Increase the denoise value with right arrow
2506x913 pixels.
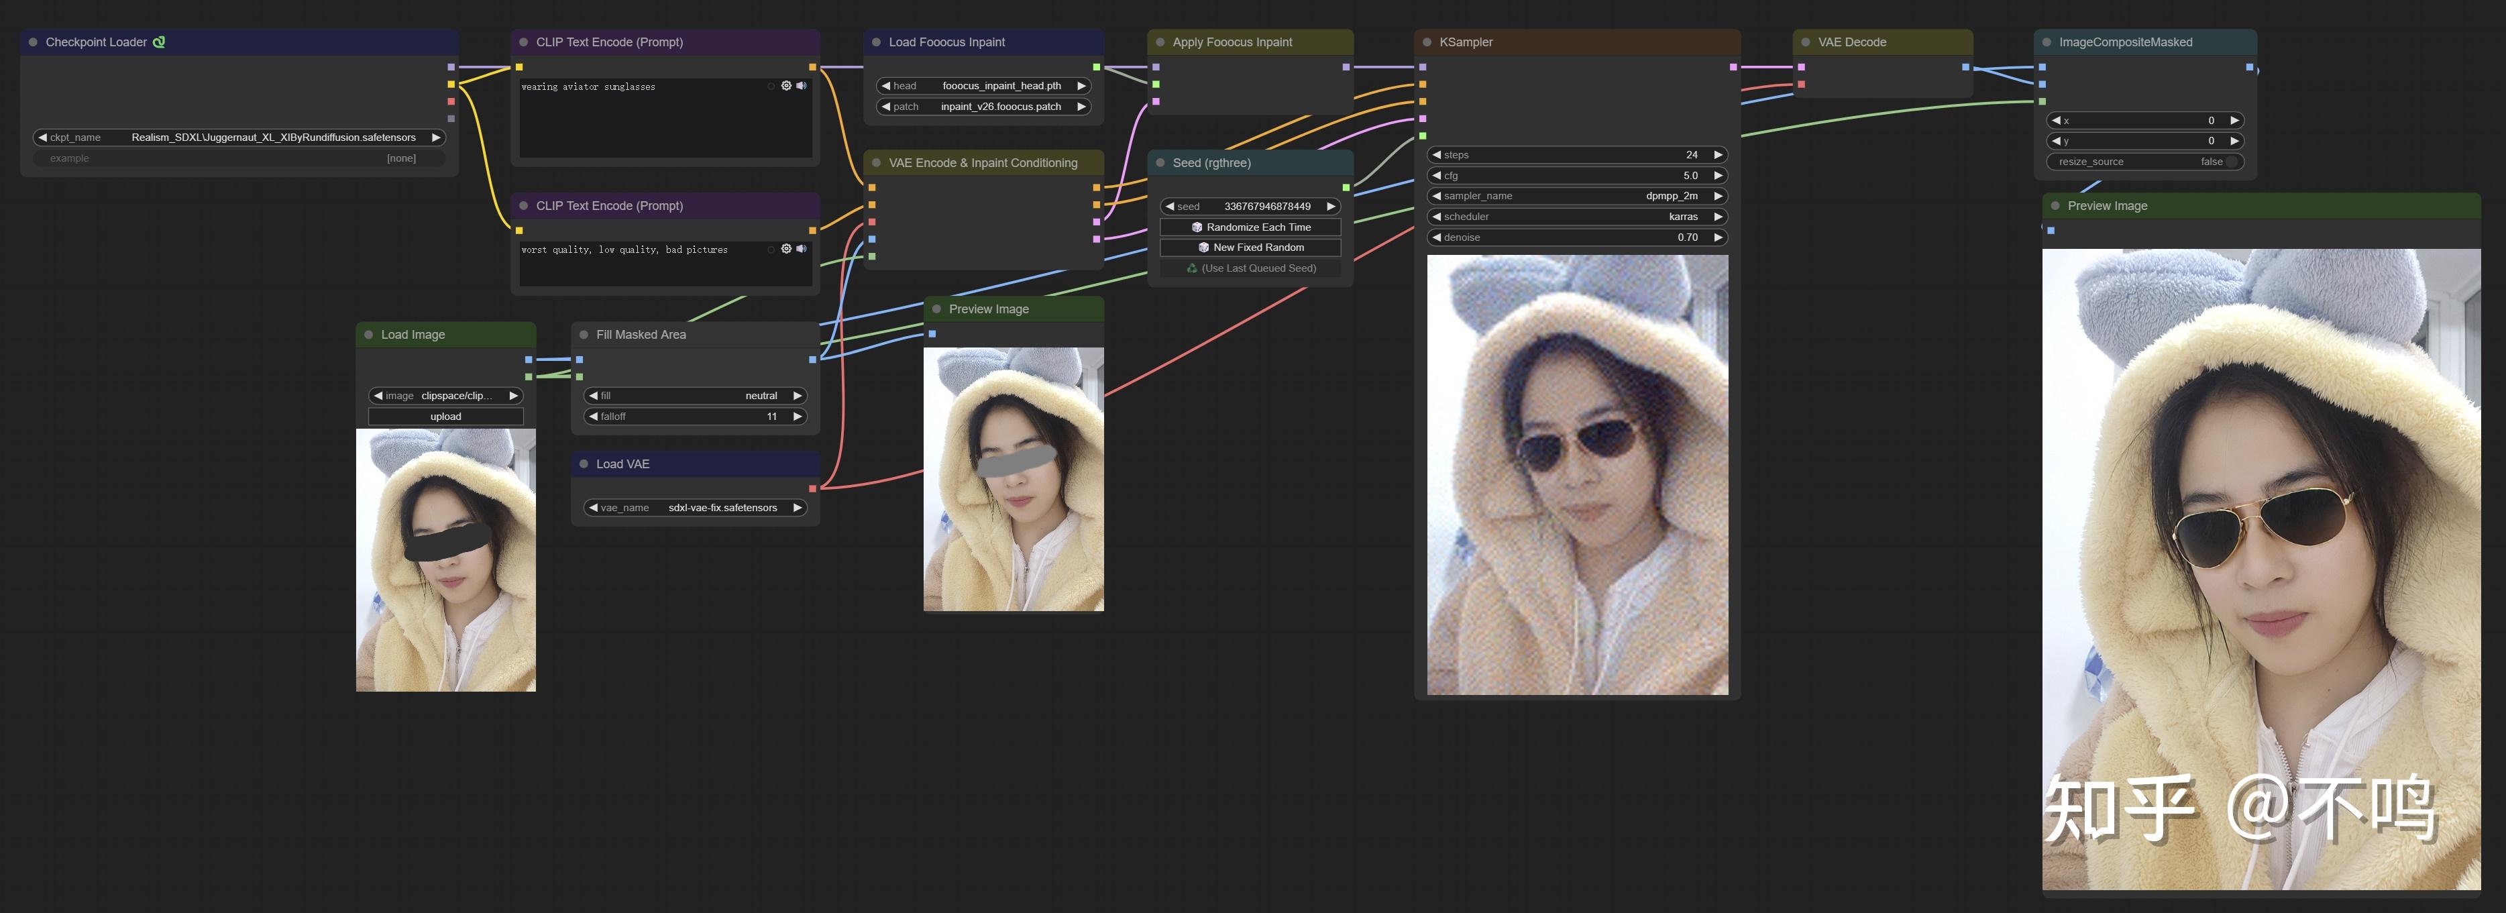coord(1718,237)
